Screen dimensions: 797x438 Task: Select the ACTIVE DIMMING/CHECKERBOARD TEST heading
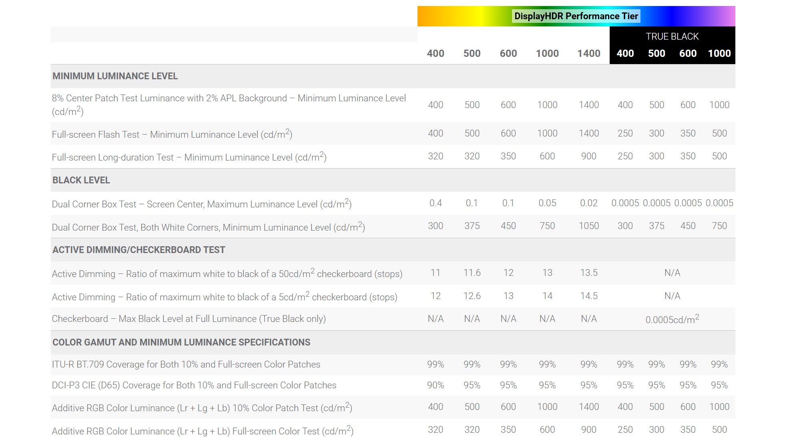coord(139,250)
